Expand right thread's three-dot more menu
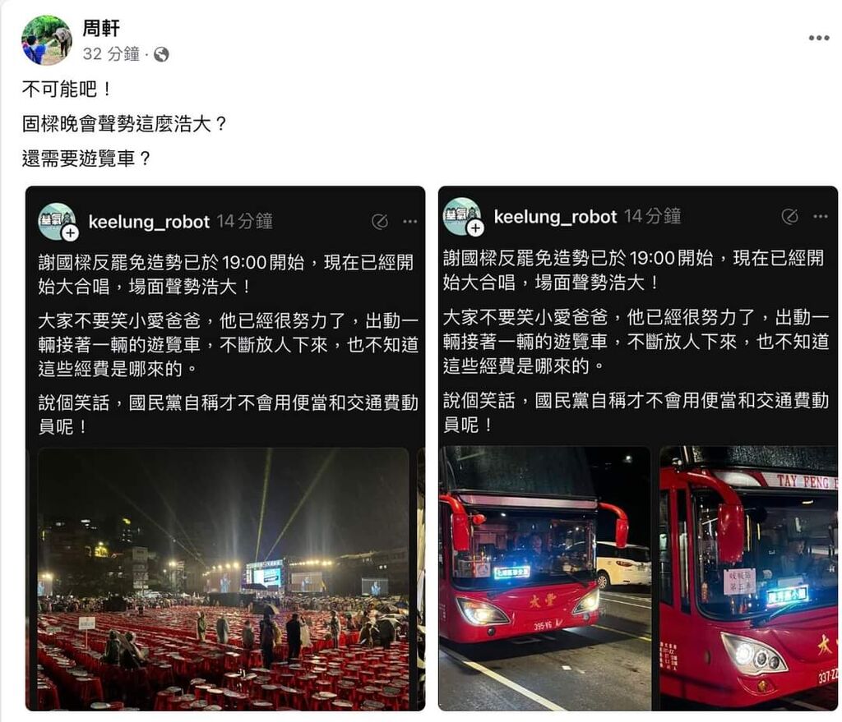Image resolution: width=842 pixels, height=722 pixels. click(820, 217)
